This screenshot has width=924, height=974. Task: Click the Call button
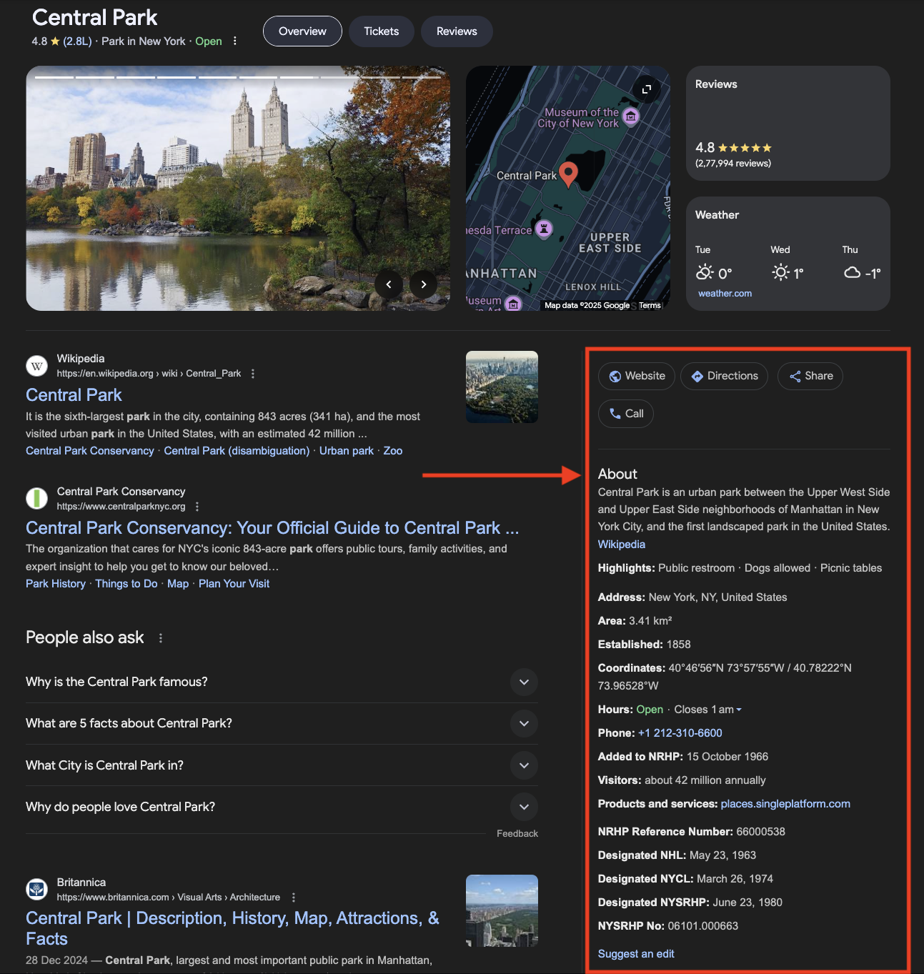tap(626, 414)
